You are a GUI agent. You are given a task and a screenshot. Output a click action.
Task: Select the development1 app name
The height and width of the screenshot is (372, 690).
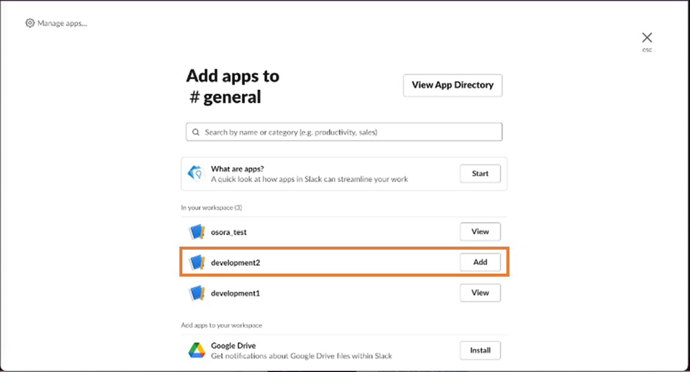(235, 293)
